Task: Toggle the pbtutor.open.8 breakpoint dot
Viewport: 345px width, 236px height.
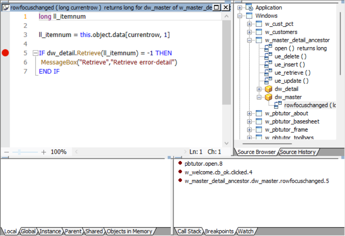Action: (x=180, y=163)
